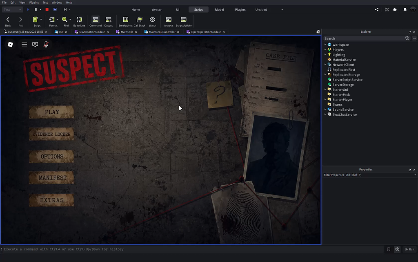Open the notifications bell

[405, 9]
